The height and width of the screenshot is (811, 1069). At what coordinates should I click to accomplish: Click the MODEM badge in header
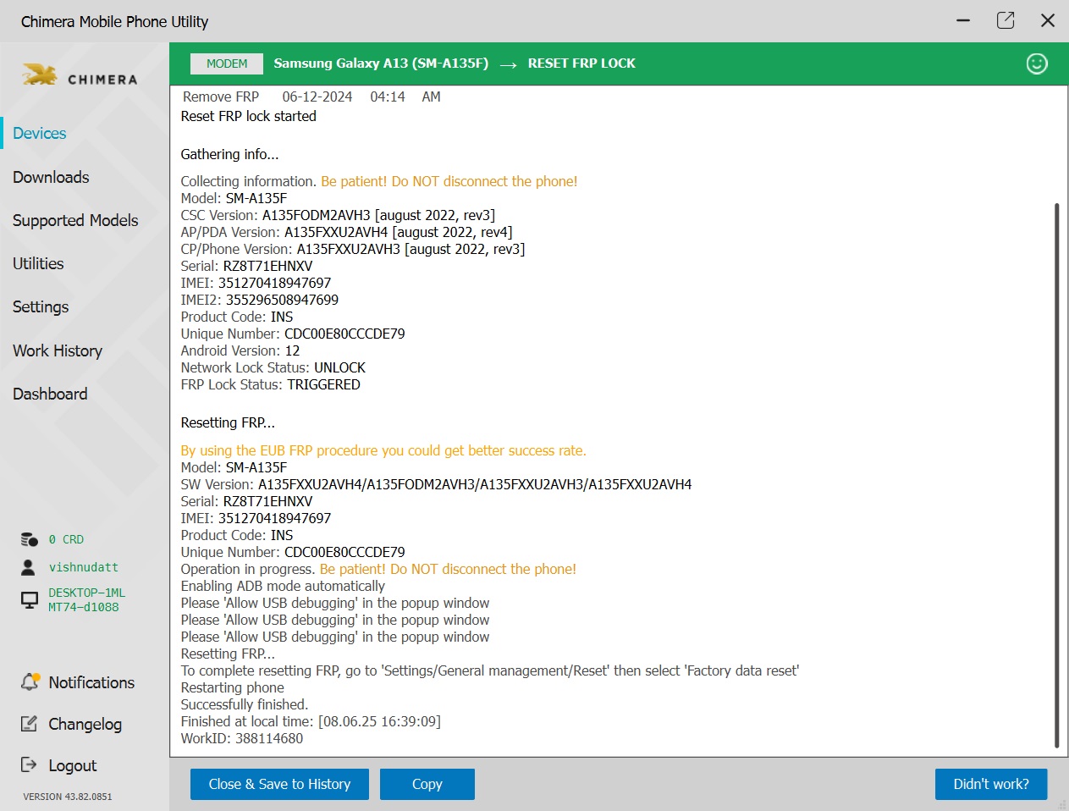227,63
